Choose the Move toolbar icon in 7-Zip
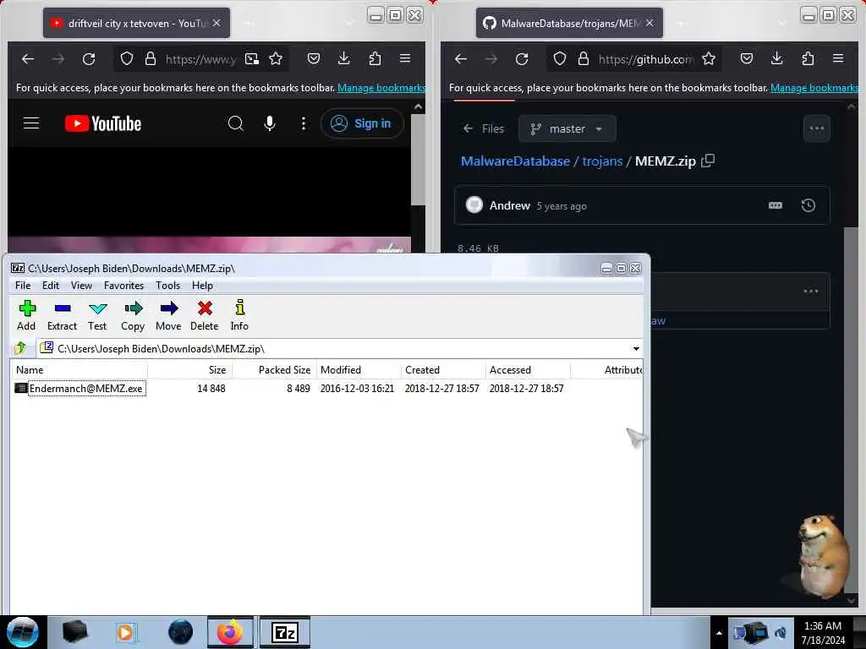The image size is (866, 649). (168, 316)
